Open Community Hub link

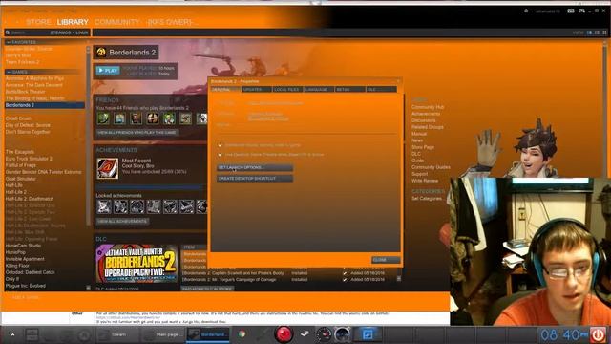pos(428,107)
